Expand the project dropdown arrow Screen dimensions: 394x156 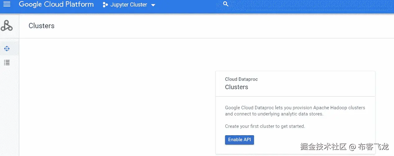[153, 5]
